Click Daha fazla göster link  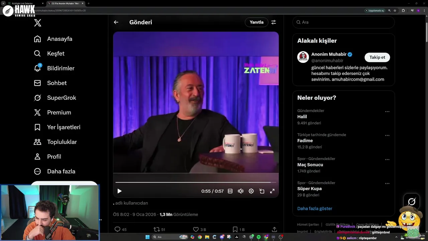point(315,209)
